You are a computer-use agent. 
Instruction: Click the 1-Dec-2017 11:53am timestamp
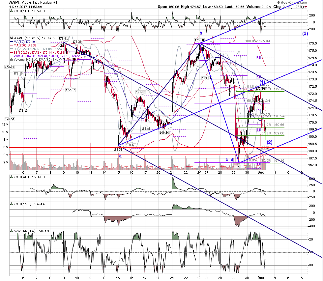coord(26,7)
